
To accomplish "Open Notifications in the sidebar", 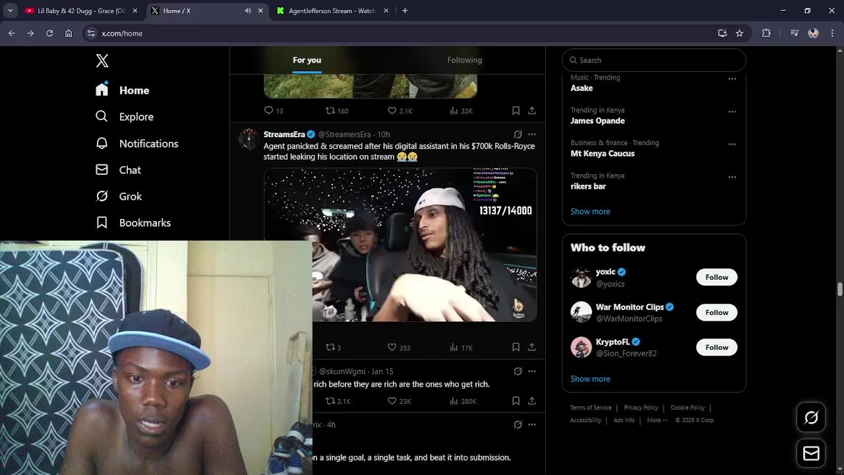I will [137, 143].
